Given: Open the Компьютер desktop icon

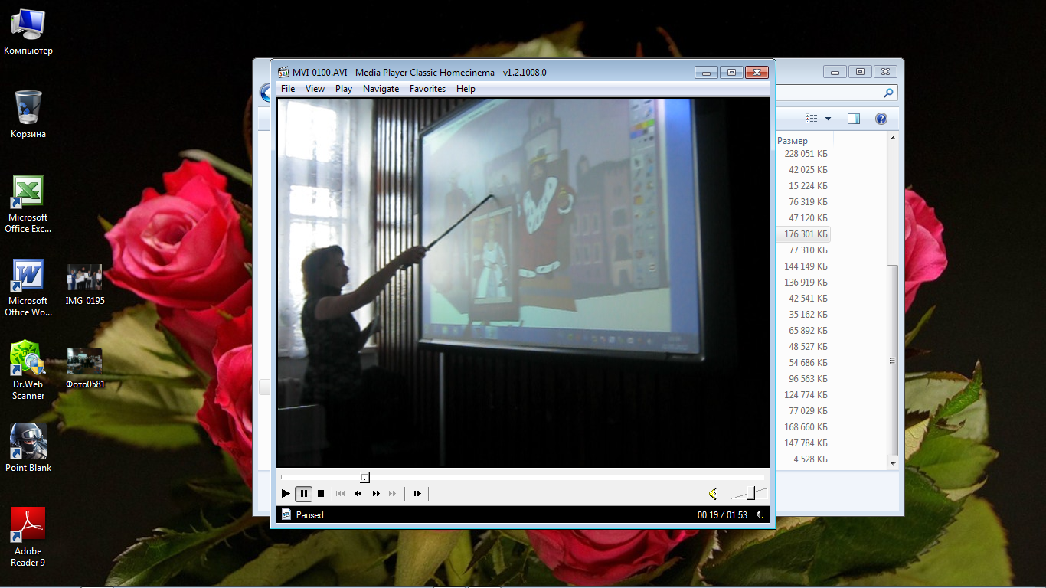Looking at the screenshot, I should [x=28, y=32].
